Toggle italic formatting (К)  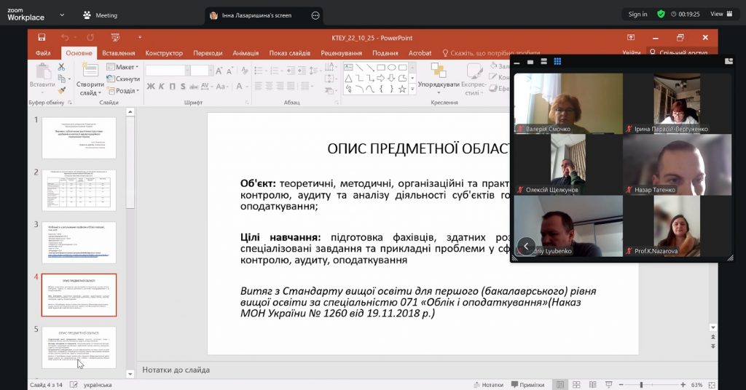(162, 87)
